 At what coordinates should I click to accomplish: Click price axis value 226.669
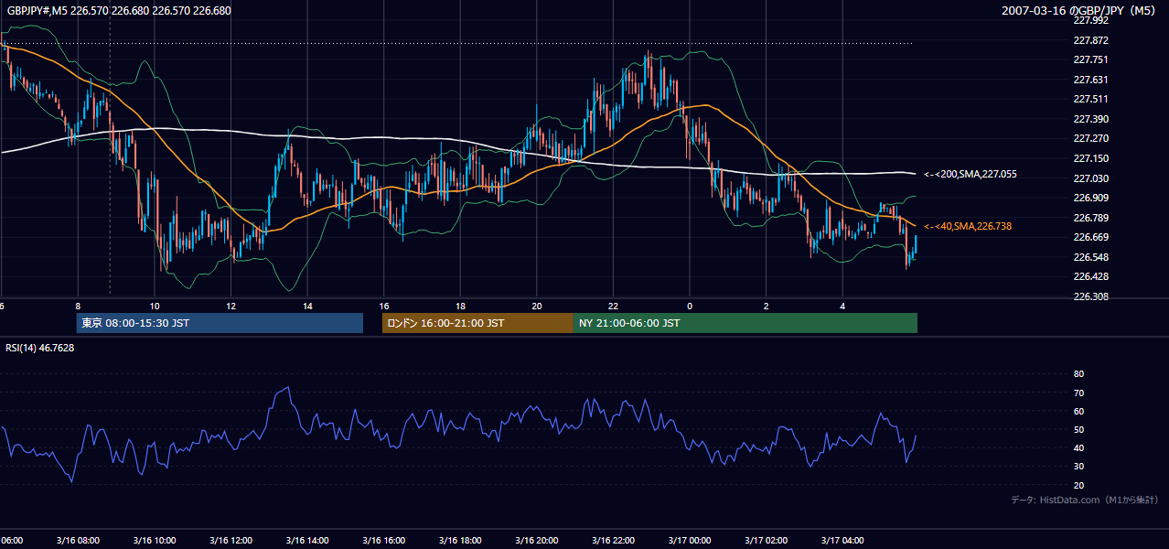[1090, 237]
